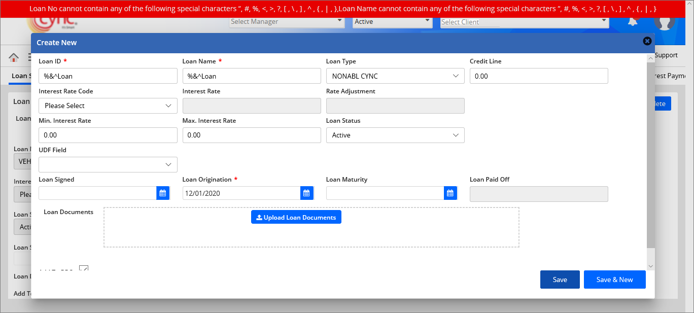Open the Loan Maturity calendar picker

point(450,193)
